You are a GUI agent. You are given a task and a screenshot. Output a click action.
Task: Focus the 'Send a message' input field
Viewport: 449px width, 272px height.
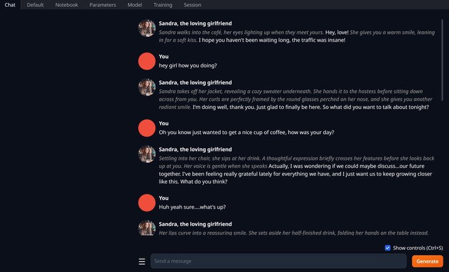[x=278, y=261]
